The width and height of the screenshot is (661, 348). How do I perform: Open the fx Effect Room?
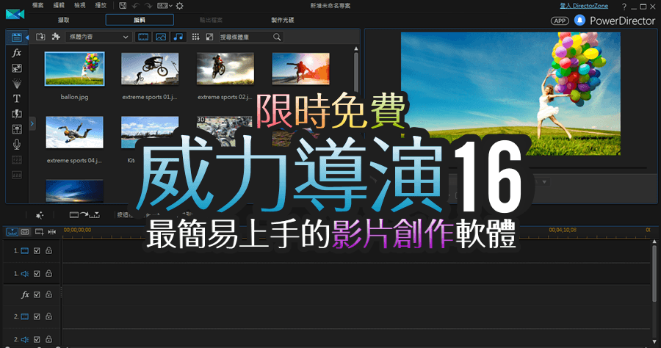click(16, 53)
